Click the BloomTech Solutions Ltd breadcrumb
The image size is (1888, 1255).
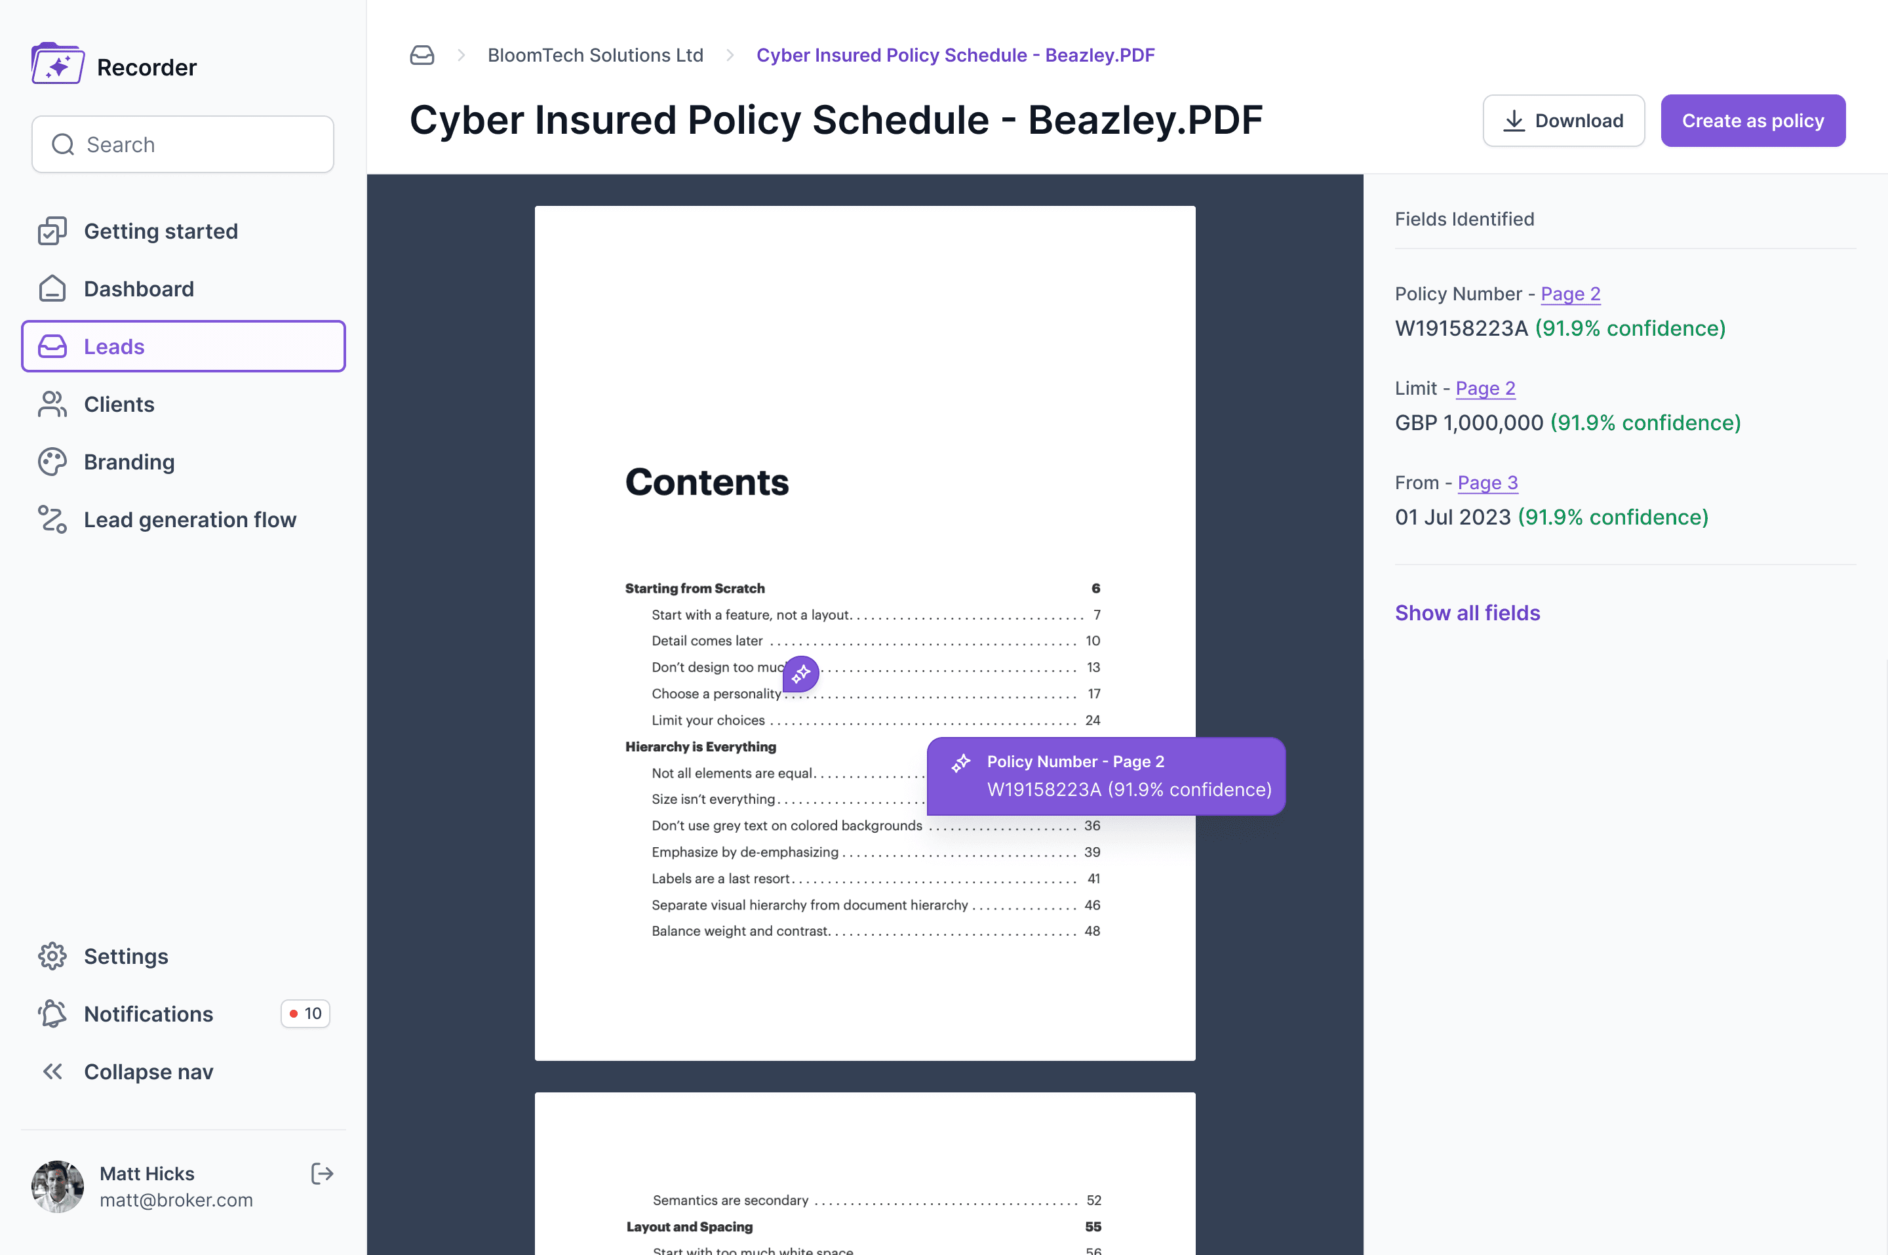pos(595,55)
